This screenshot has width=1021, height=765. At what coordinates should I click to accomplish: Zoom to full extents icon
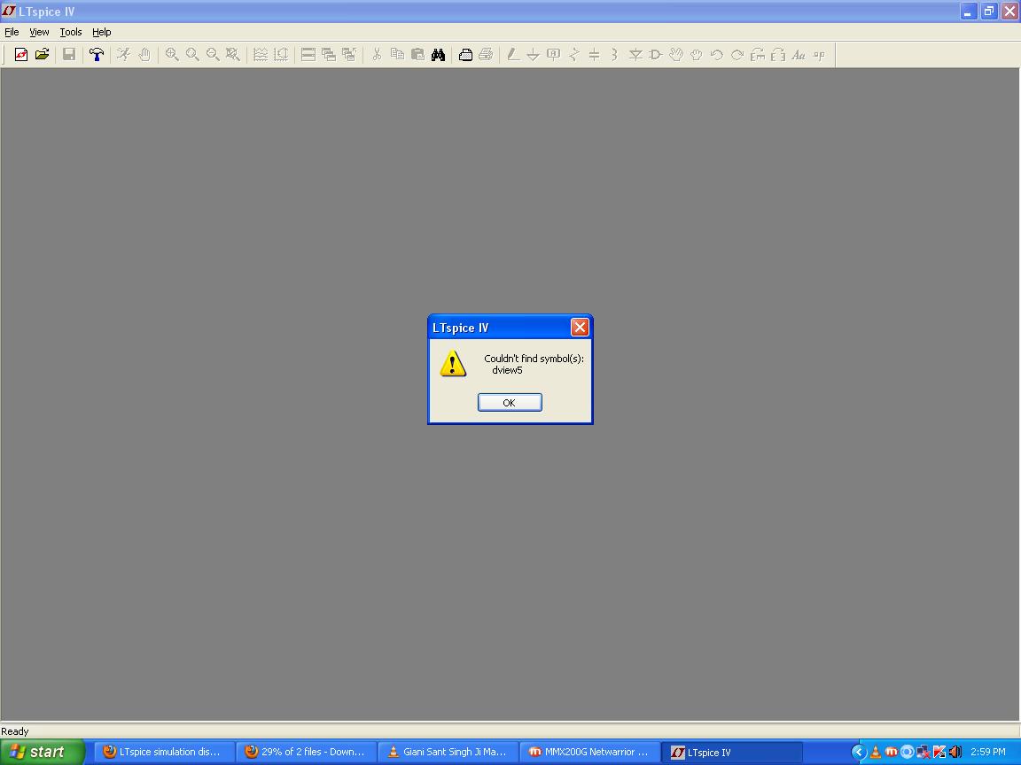coord(232,55)
